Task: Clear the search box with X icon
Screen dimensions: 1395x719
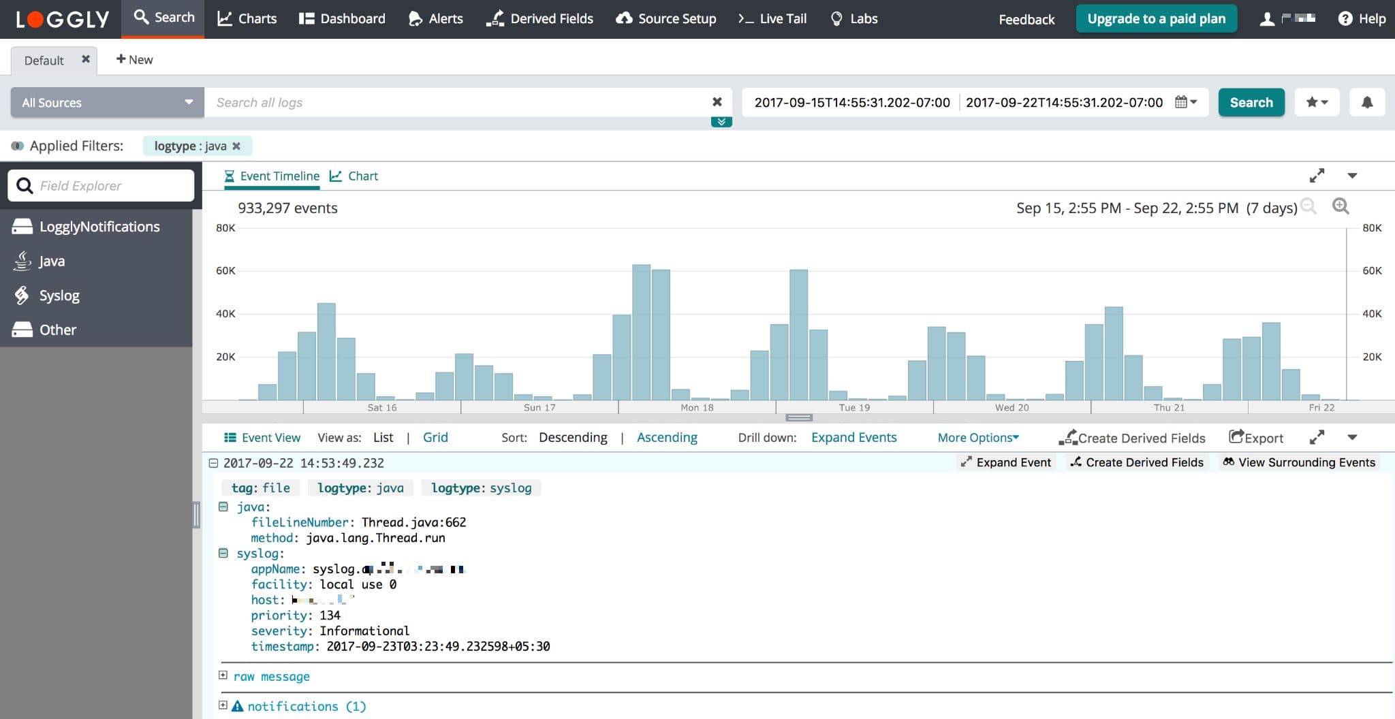Action: click(x=717, y=102)
